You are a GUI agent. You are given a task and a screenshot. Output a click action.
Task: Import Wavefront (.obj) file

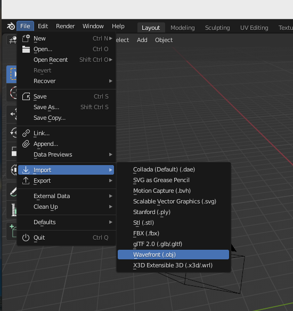173,255
